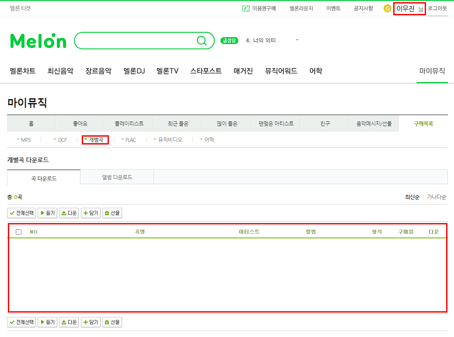Sort list by 최신순

[x=412, y=197]
